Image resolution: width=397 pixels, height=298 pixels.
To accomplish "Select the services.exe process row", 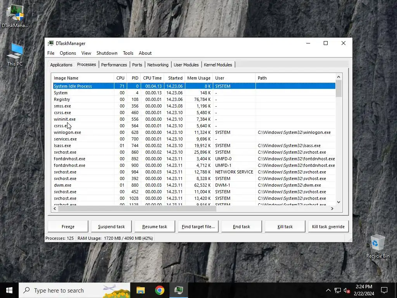I will coord(194,139).
